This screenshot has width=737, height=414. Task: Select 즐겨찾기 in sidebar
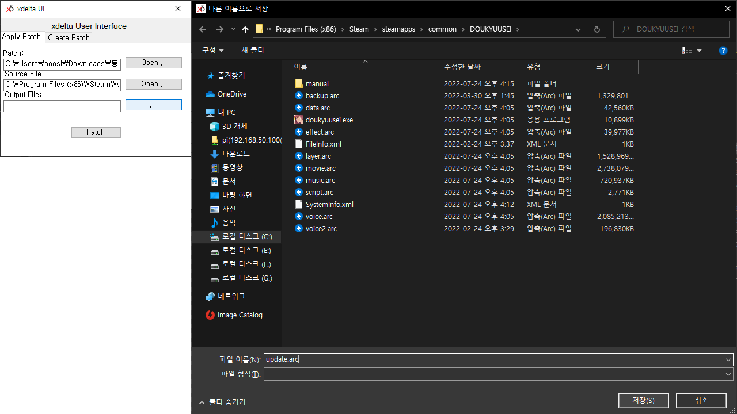coord(225,76)
